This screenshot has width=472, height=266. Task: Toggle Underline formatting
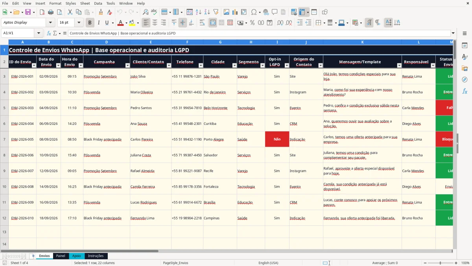[107, 23]
